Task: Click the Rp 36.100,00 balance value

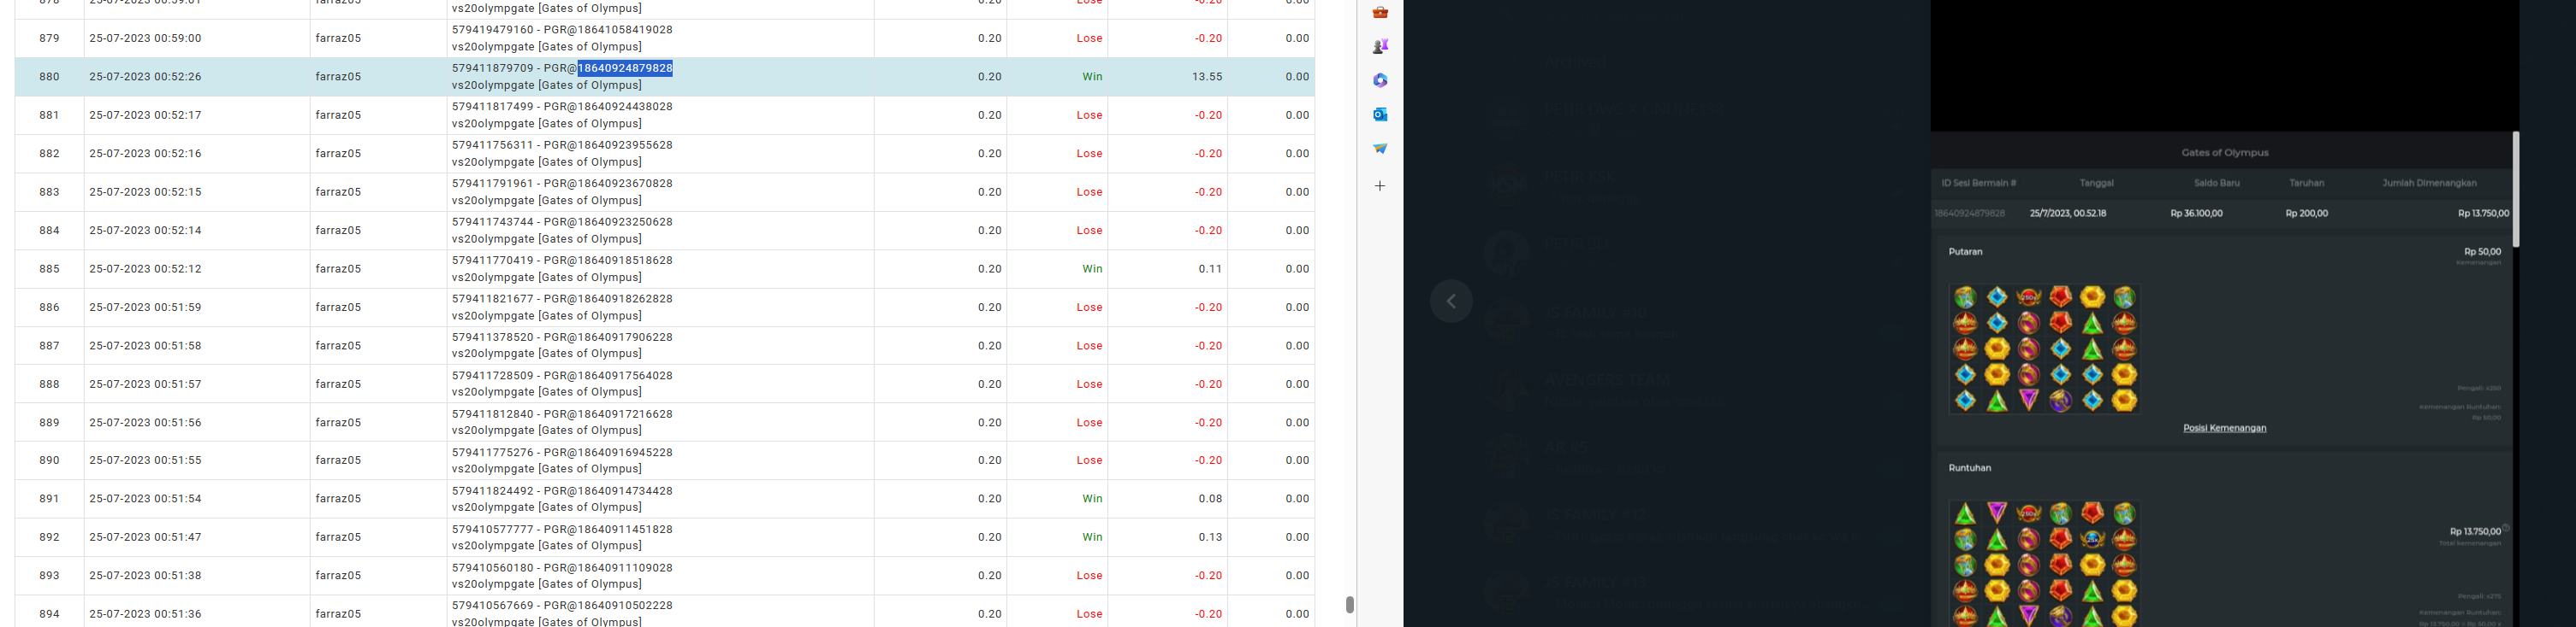Action: point(2196,214)
